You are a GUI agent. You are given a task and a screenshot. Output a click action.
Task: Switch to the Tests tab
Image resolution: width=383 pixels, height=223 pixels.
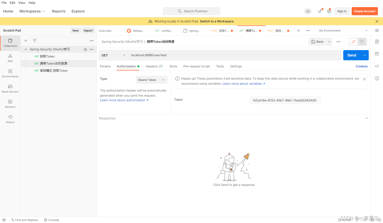220,66
